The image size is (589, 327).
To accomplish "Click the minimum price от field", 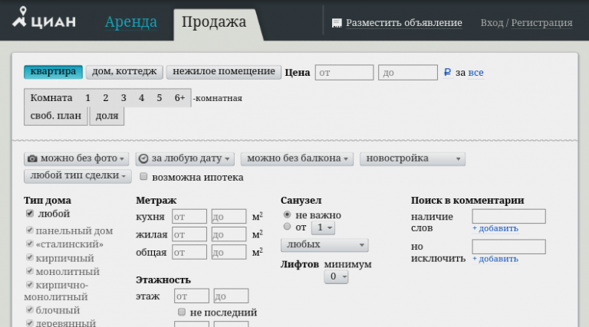I will coord(344,73).
